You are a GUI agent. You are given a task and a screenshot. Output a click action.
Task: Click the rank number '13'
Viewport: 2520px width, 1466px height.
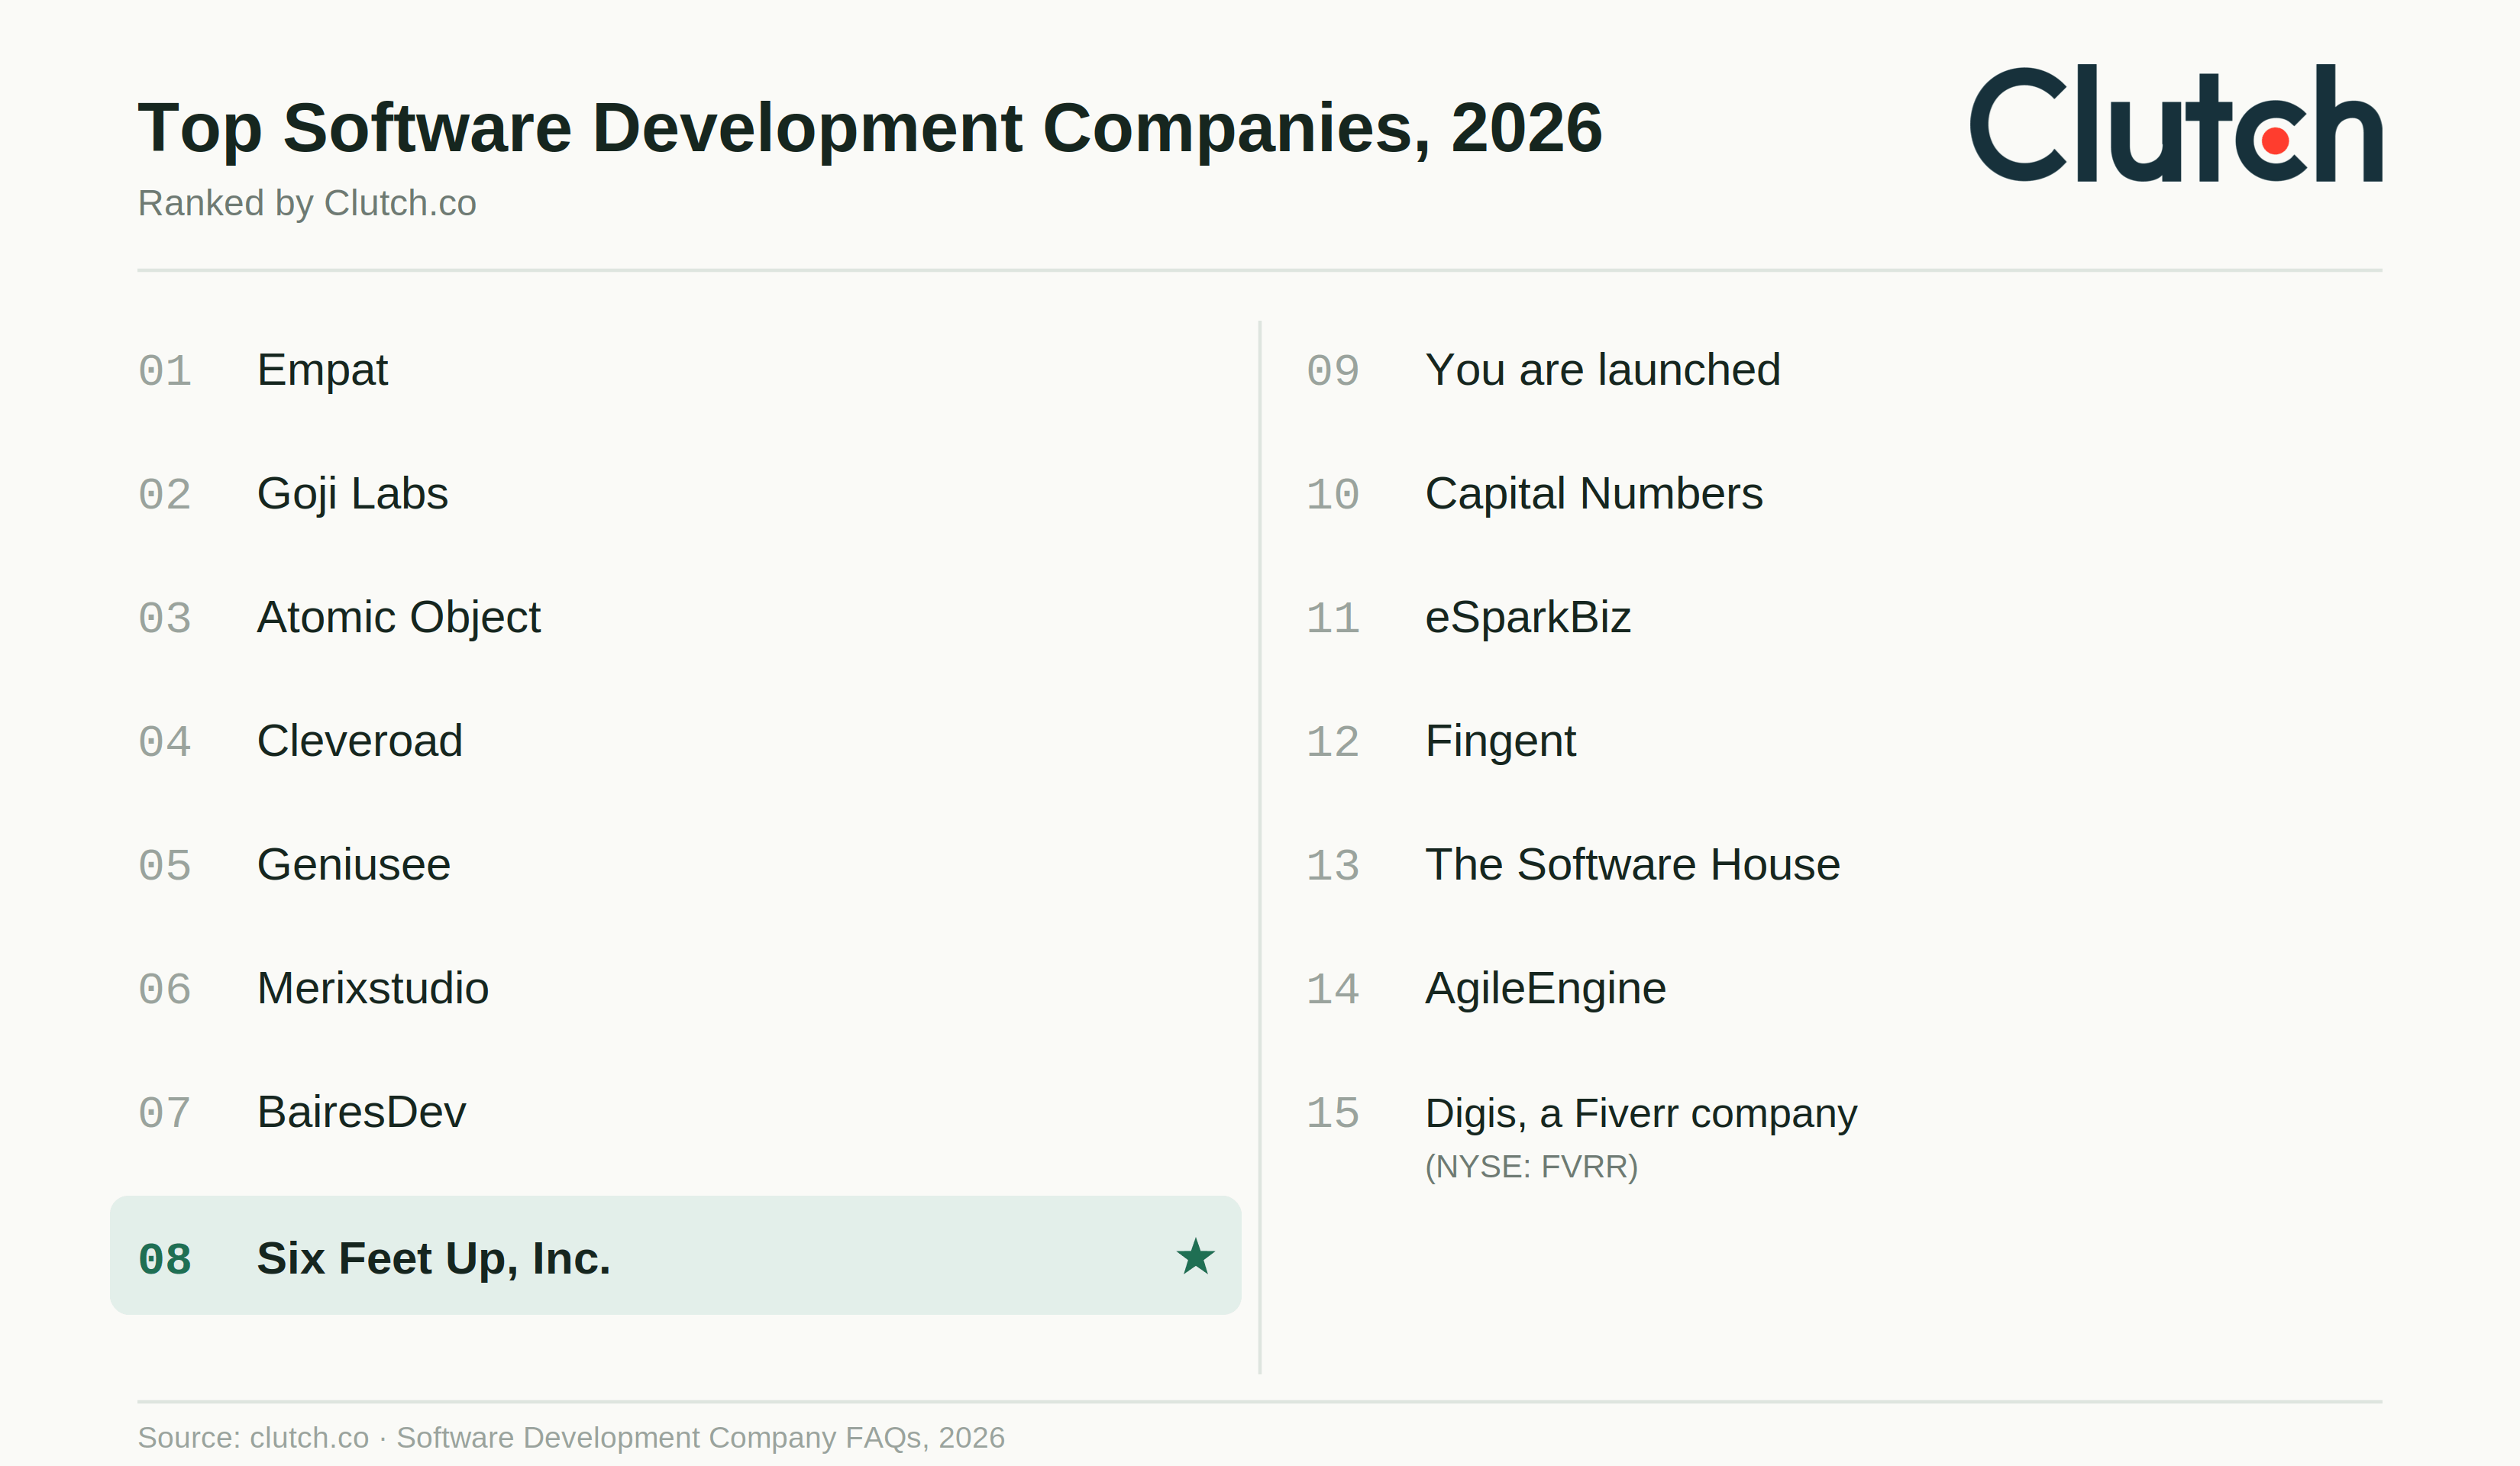coord(1333,866)
